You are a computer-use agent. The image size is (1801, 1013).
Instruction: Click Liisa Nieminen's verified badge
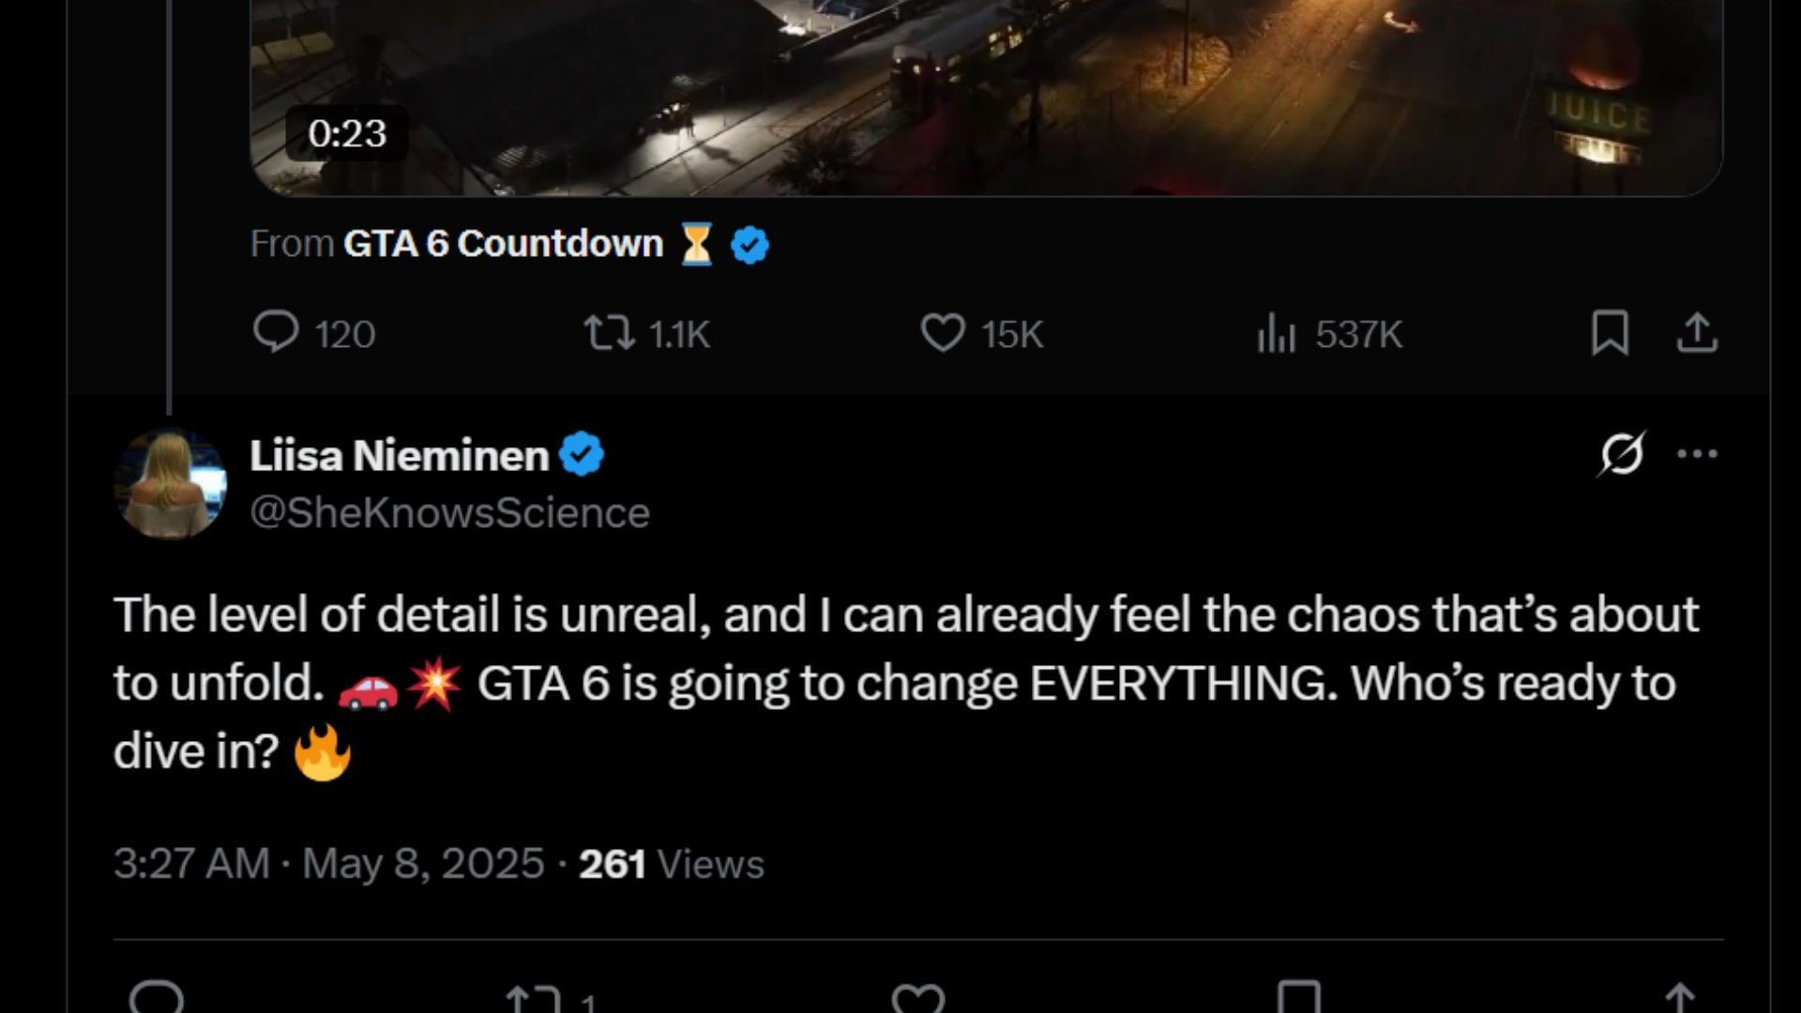point(582,455)
